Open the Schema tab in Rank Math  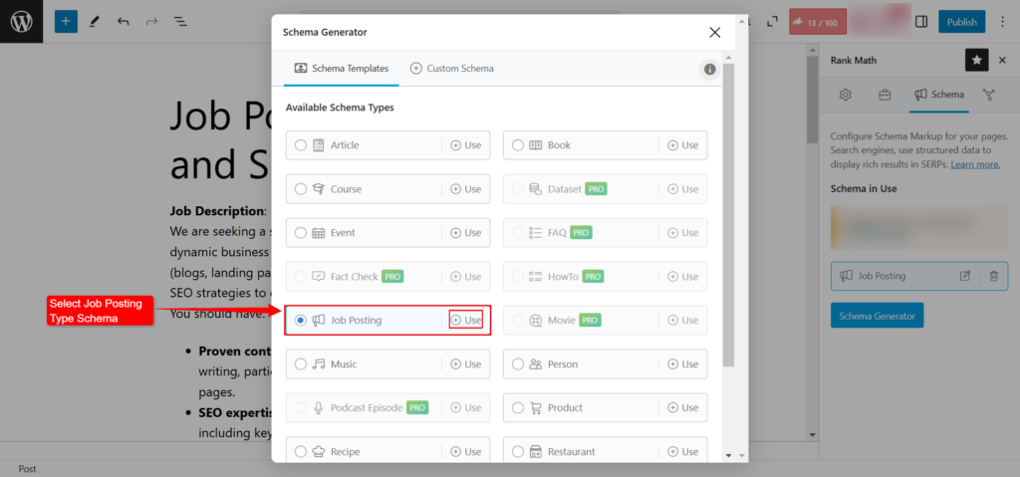(x=938, y=95)
